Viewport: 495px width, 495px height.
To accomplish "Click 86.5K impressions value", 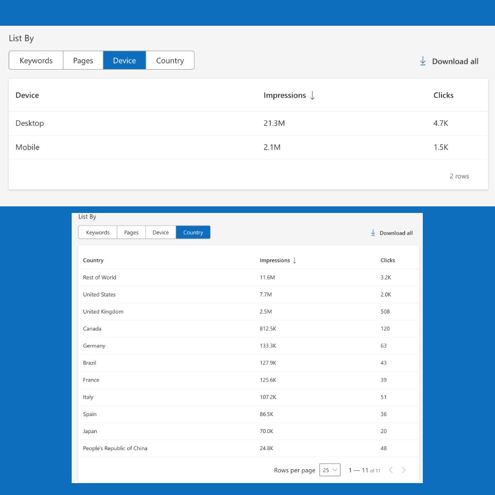I will [267, 414].
